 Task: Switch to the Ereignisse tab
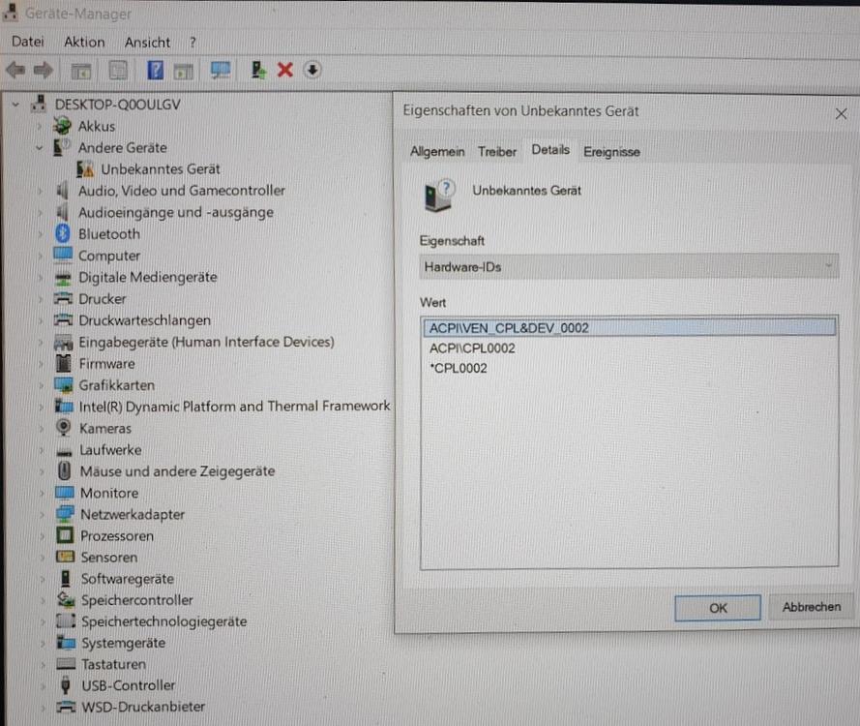611,152
